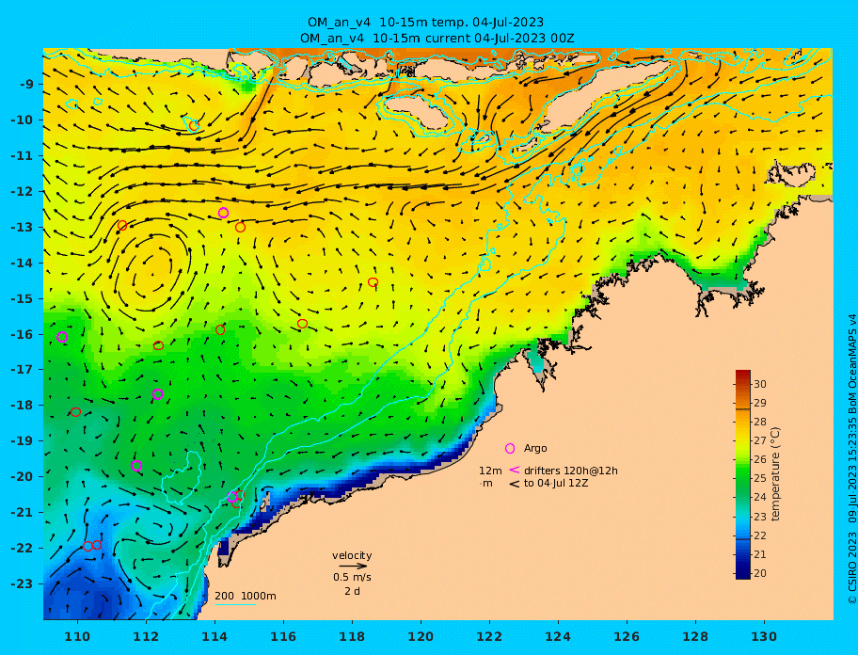This screenshot has height=655, width=858.
Task: Click the title line 'OM_an_v4 10-15m temp. 04-Jul-2023'
Action: pyautogui.click(x=425, y=23)
